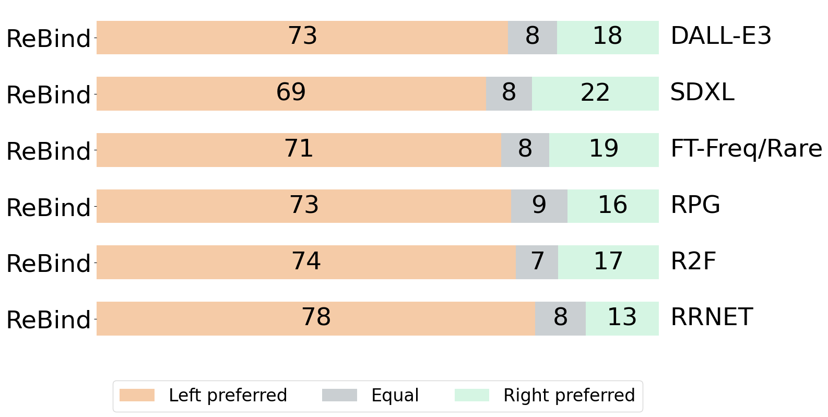The height and width of the screenshot is (417, 828).
Task: Click the orange 71 segment in FT-Freq/Rare row
Action: click(299, 150)
